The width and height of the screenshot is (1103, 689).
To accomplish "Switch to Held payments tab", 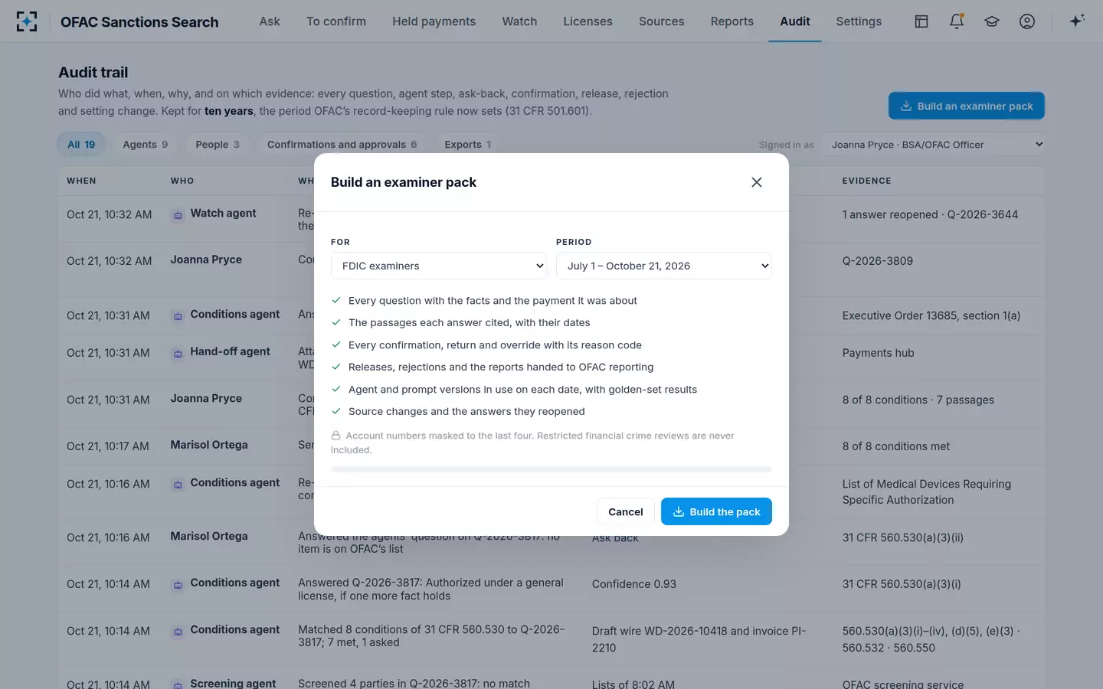I will coord(434,21).
